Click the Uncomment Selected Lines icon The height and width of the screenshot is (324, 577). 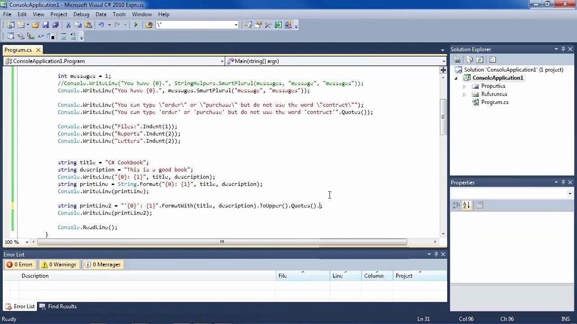[73, 36]
